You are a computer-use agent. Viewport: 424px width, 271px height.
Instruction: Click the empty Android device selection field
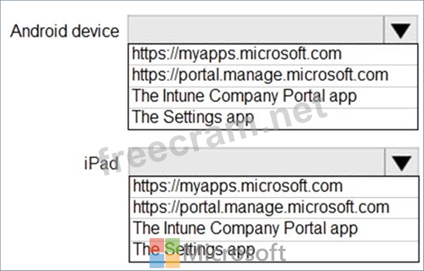pyautogui.click(x=256, y=30)
